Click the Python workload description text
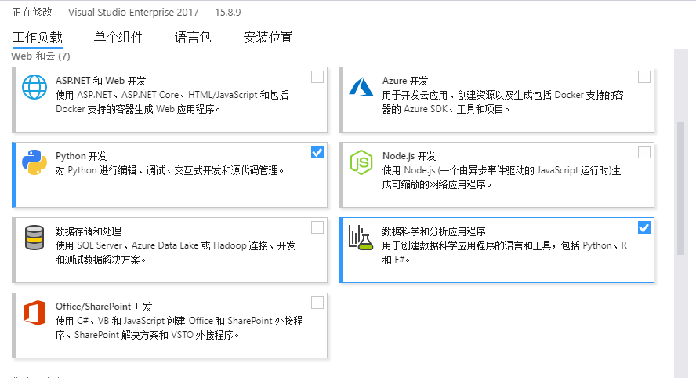This screenshot has height=378, width=696. 169,170
